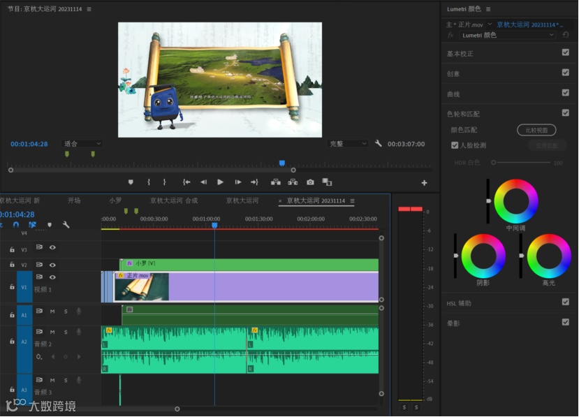Click the timeline wrench display settings
The height and width of the screenshot is (417, 579).
click(66, 225)
